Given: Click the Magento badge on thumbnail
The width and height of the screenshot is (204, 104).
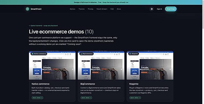Looking at the screenshot, I should tap(134, 54).
